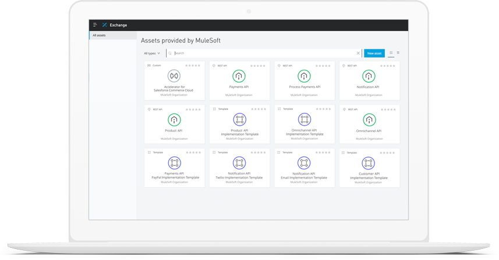Click star rating on Omnichannel API card

(388, 110)
